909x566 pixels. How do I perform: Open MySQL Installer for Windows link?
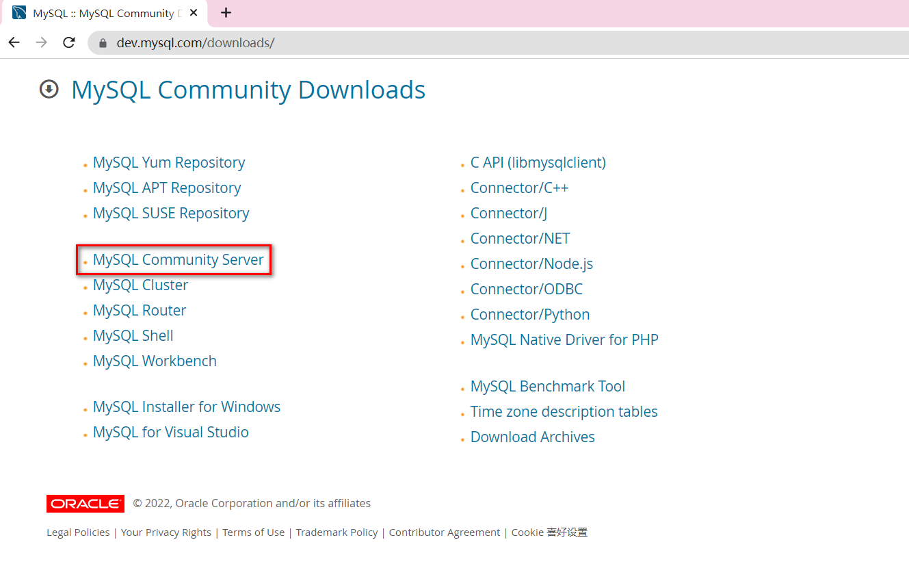187,407
